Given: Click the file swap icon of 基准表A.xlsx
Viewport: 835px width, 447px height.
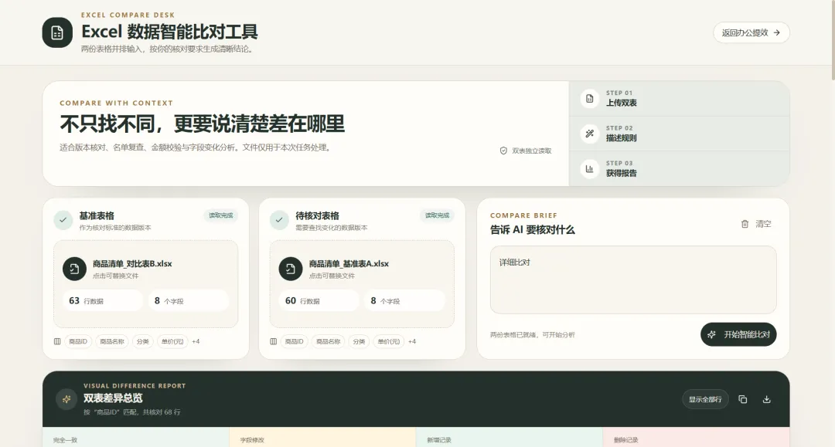Looking at the screenshot, I should pos(291,269).
